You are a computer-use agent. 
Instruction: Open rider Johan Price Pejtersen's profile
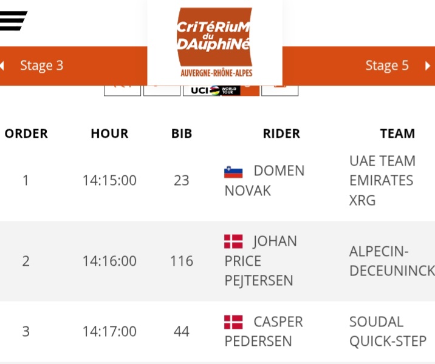[x=261, y=261]
